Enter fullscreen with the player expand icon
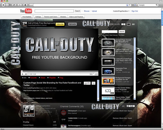The width and height of the screenshot is (163, 130). [96, 74]
